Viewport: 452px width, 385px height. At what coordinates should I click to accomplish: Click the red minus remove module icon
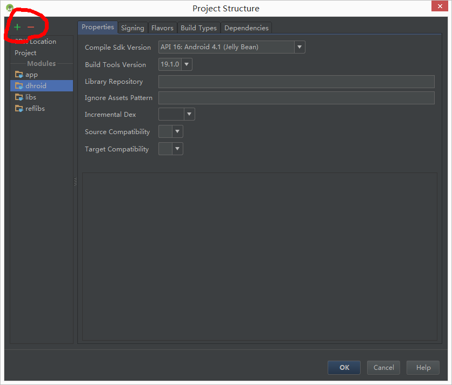point(31,27)
